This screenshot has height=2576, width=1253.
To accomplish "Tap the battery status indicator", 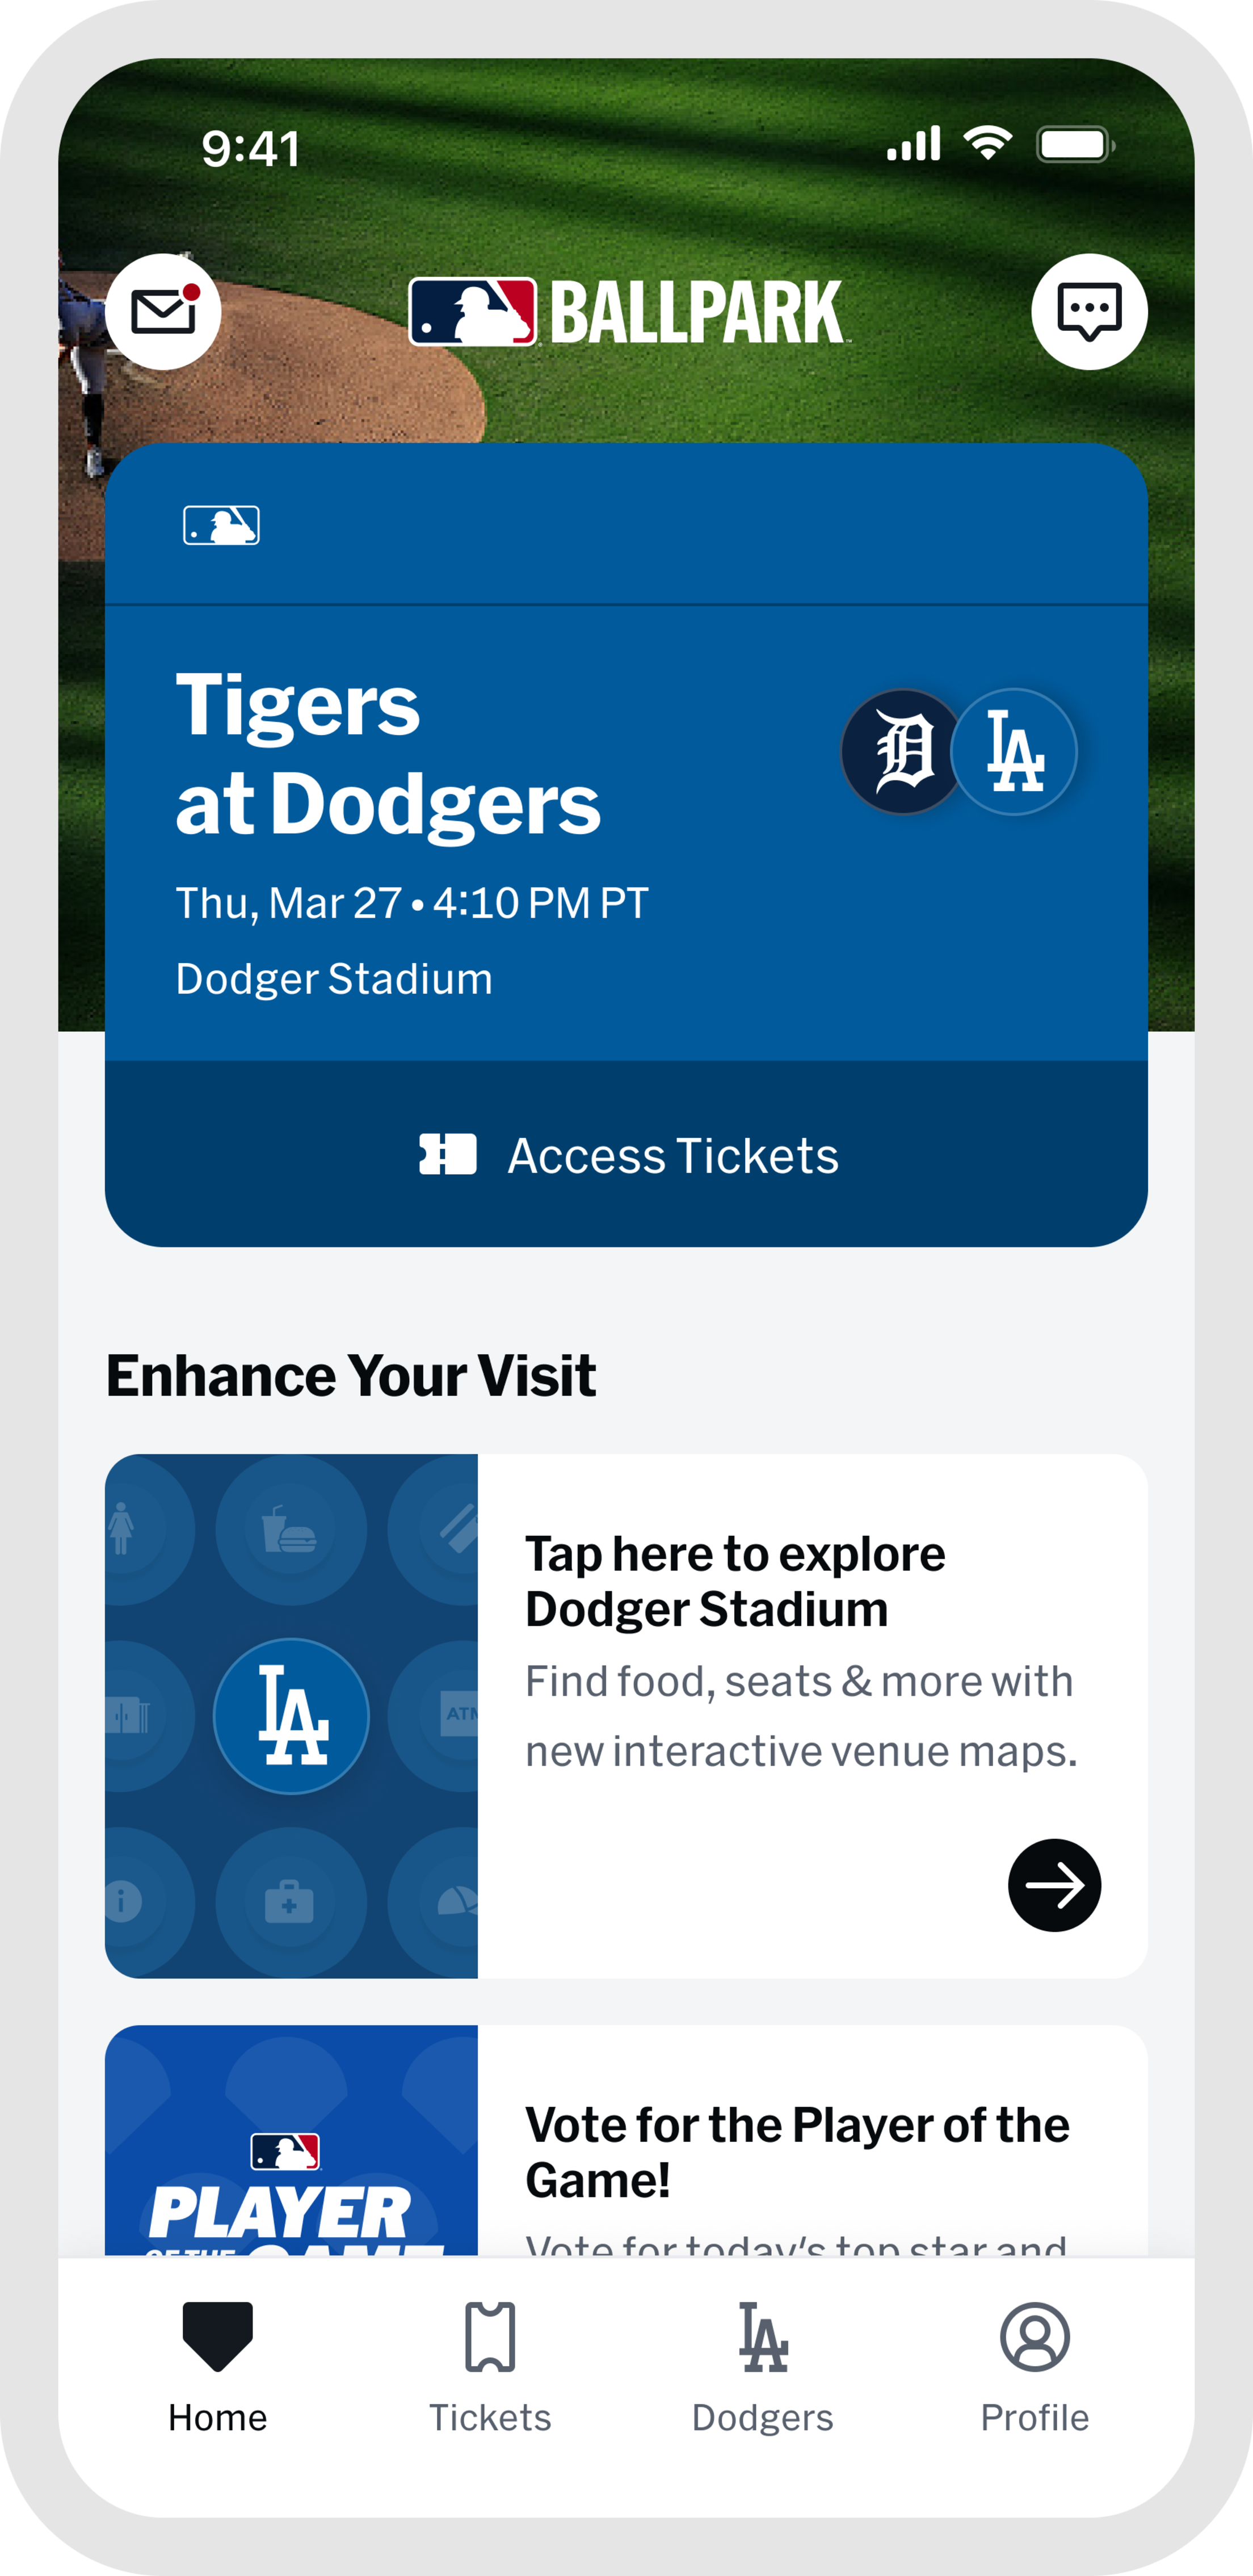I will point(1075,145).
